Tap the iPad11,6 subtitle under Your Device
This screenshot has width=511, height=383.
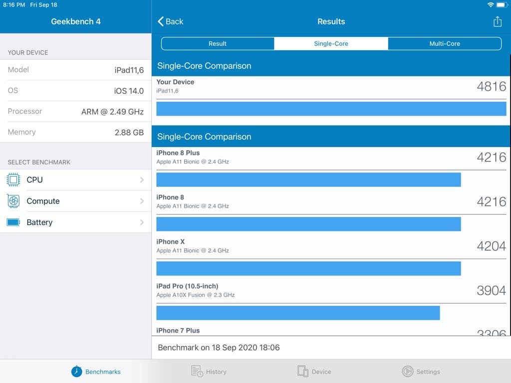167,91
